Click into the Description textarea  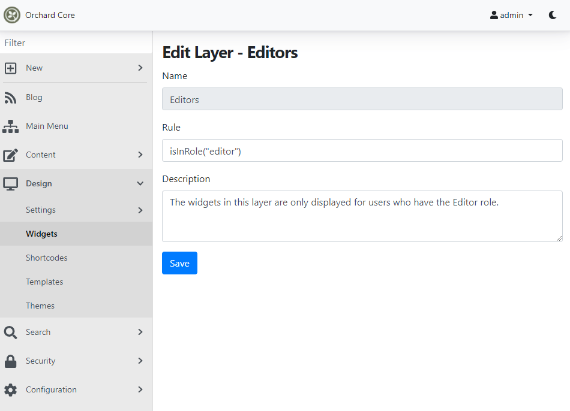click(x=362, y=216)
